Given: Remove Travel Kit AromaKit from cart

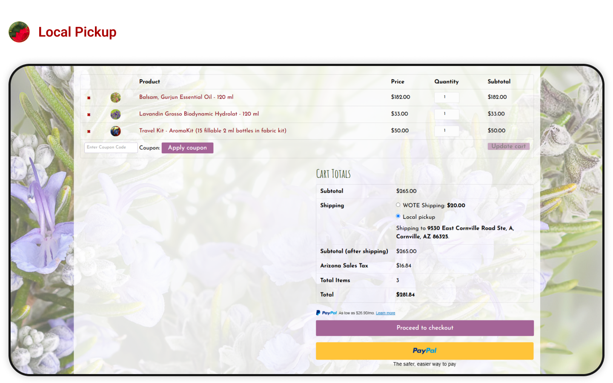Looking at the screenshot, I should coord(89,131).
